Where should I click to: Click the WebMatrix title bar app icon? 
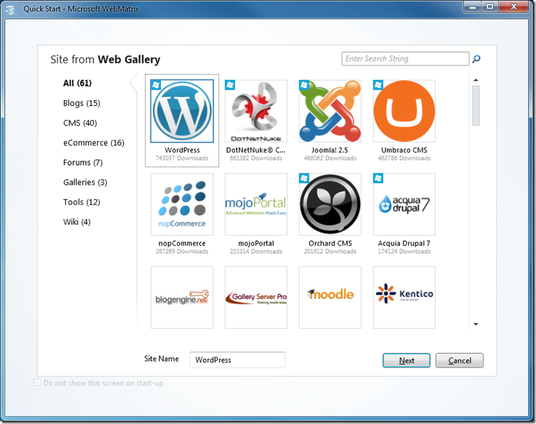10,9
